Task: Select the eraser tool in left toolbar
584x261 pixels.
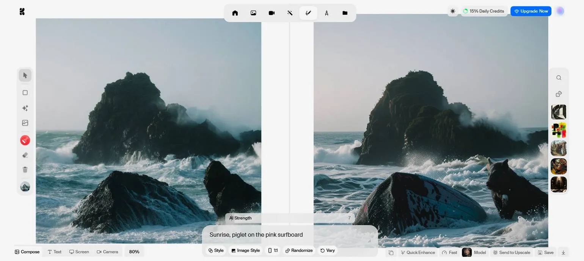Action: (x=25, y=155)
